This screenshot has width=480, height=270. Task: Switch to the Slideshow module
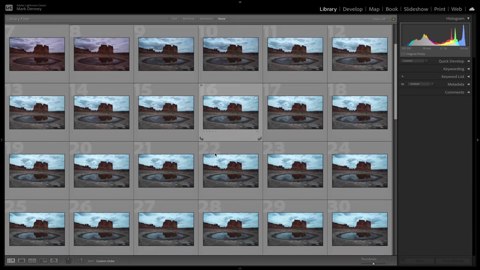416,9
